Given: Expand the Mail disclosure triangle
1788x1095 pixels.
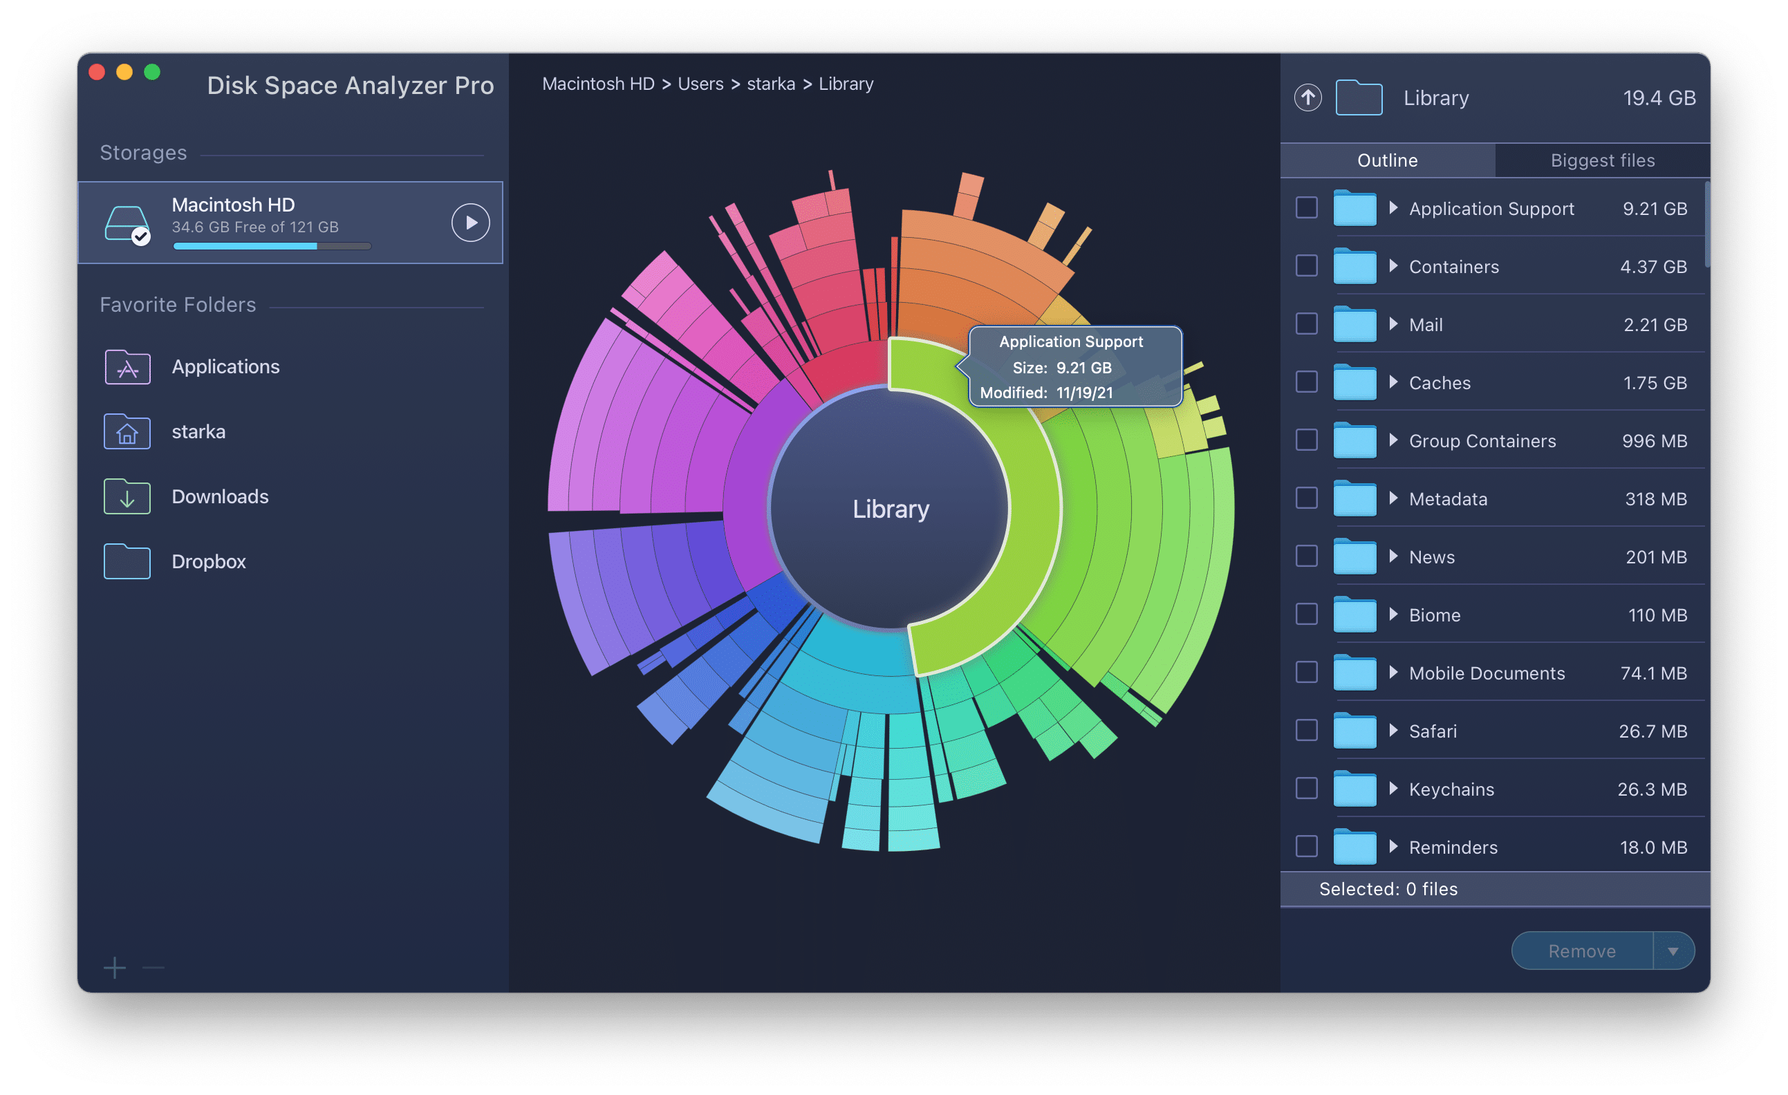Looking at the screenshot, I should coord(1393,324).
